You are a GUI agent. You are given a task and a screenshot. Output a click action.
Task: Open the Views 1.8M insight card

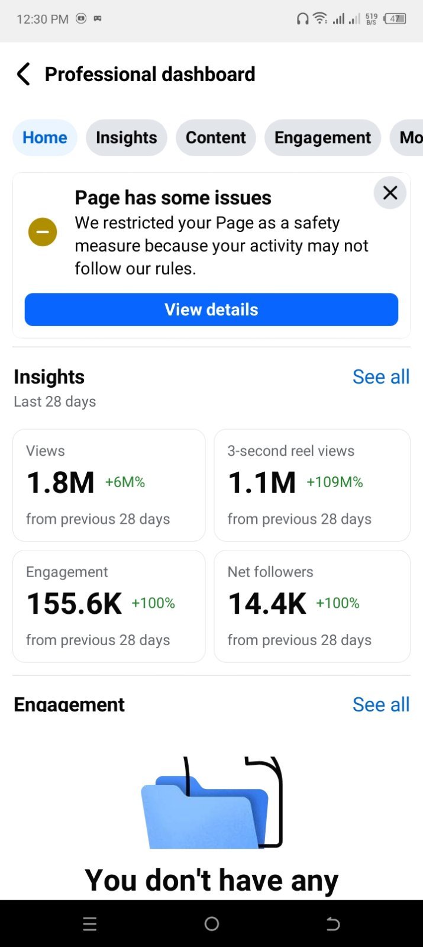tap(109, 485)
